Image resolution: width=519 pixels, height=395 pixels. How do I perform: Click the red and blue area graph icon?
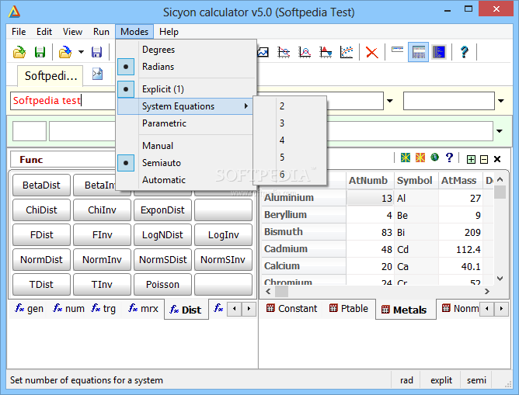click(326, 52)
